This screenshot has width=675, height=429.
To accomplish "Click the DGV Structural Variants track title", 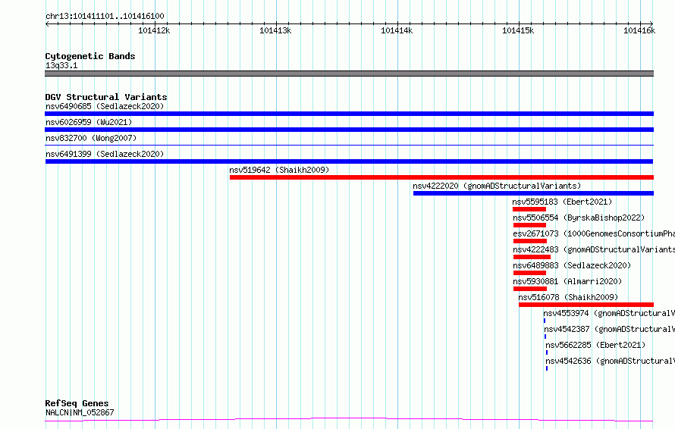I will tap(106, 97).
